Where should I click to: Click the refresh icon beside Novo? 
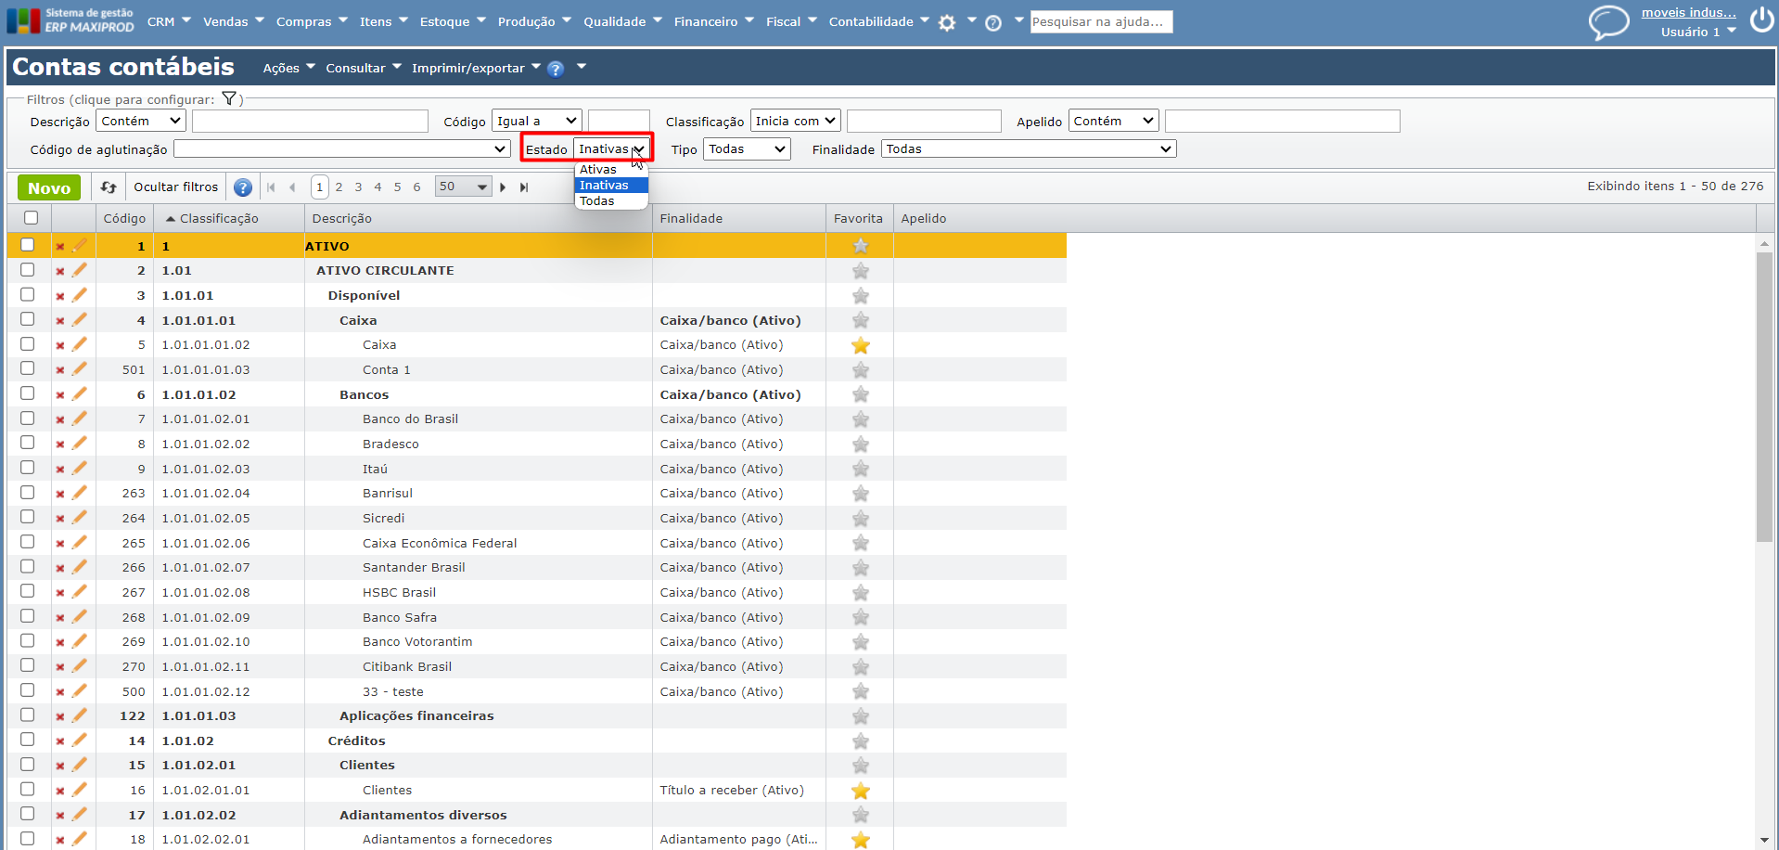(109, 187)
